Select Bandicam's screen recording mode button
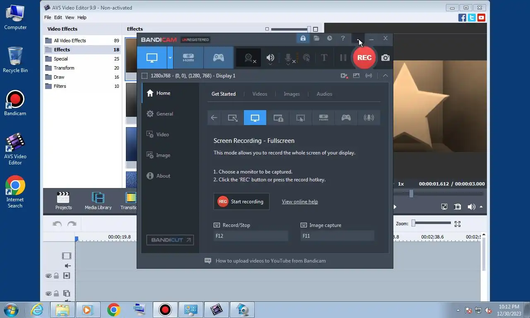This screenshot has width=530, height=318. [x=152, y=58]
